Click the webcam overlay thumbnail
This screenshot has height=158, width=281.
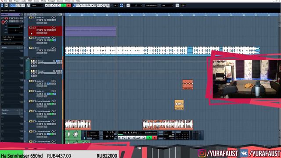pos(247,79)
